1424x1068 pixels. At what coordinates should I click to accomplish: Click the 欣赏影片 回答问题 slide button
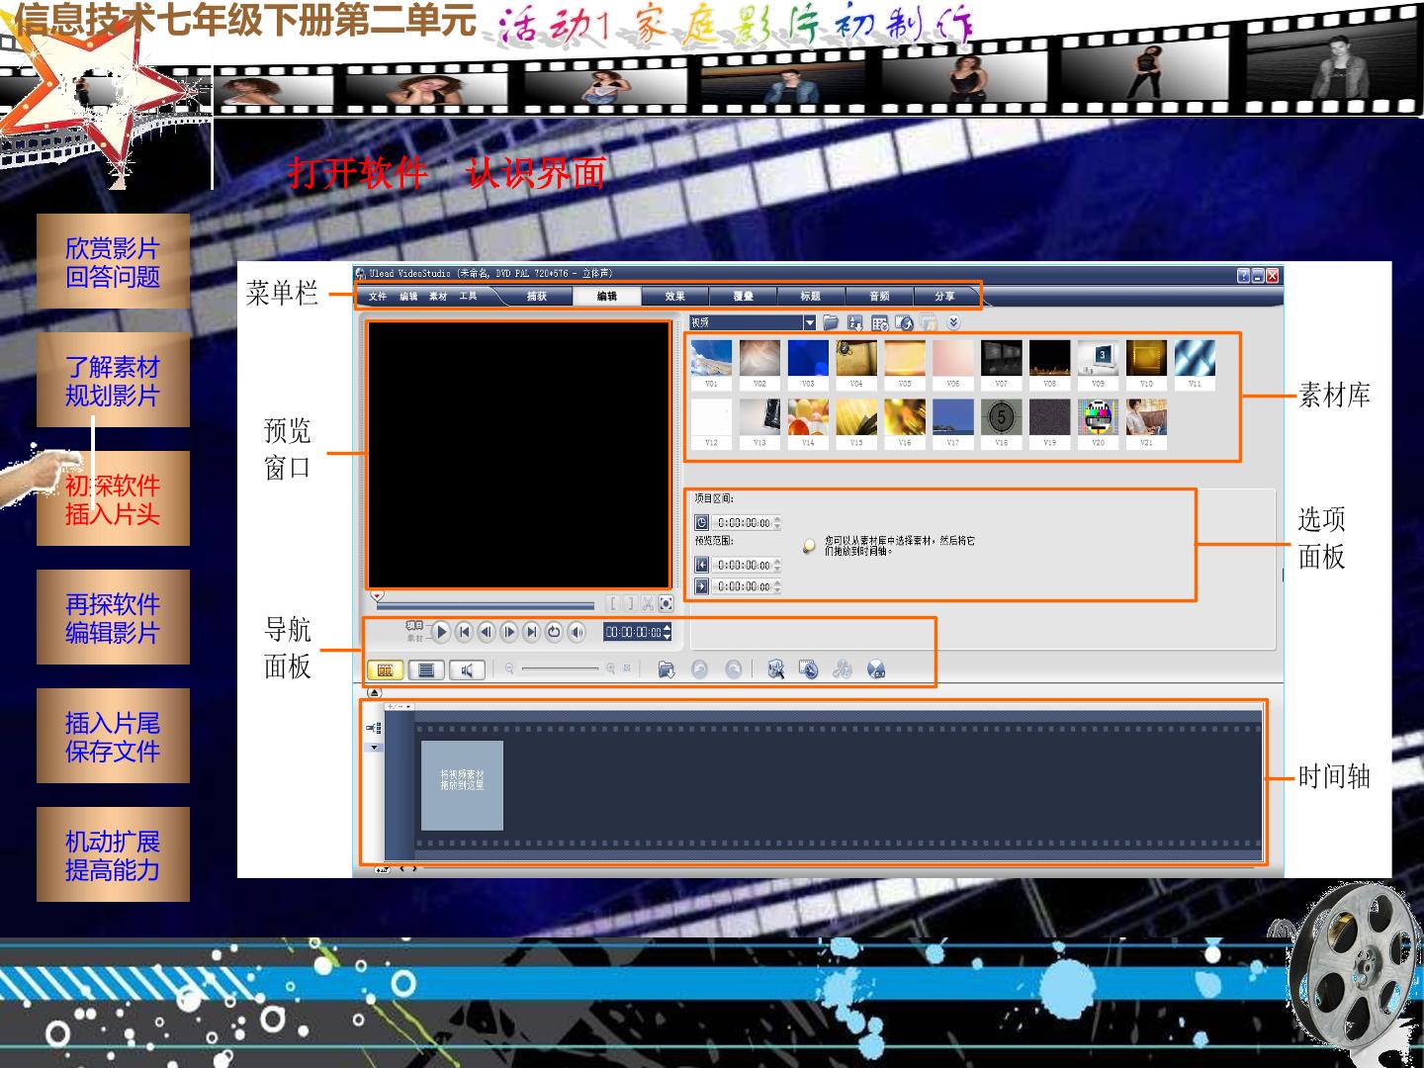pos(113,261)
